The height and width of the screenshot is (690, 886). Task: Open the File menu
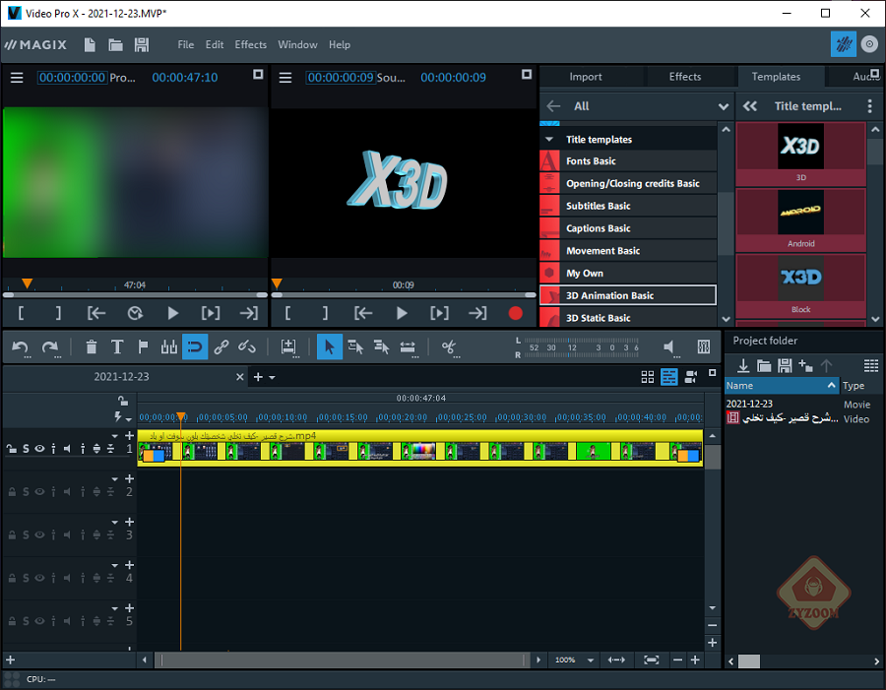tap(185, 44)
